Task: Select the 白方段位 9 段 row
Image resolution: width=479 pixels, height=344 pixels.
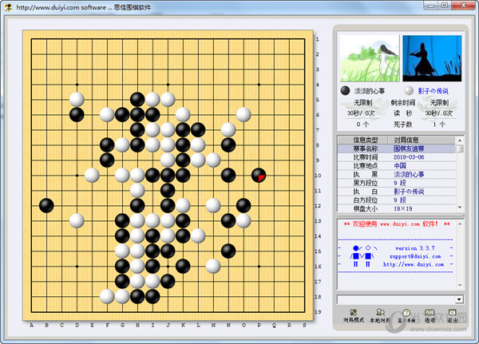Action: (x=397, y=200)
